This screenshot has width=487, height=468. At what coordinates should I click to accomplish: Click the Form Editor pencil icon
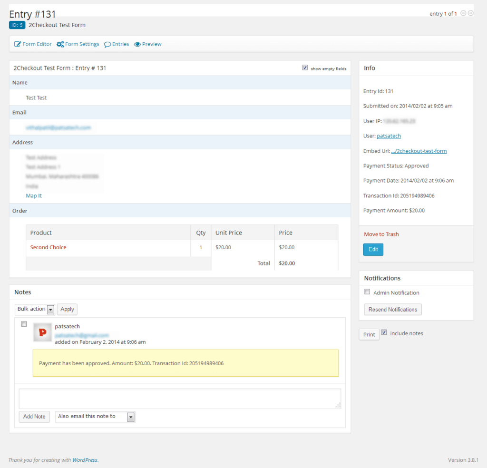click(18, 44)
